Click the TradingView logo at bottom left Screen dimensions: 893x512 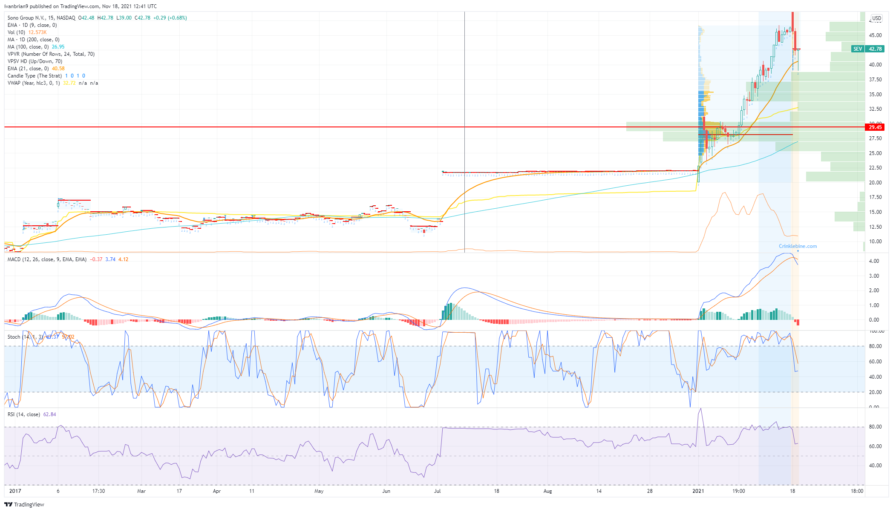[x=24, y=504]
